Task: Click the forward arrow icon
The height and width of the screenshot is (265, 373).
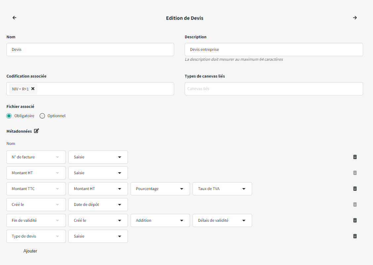Action: click(x=355, y=18)
